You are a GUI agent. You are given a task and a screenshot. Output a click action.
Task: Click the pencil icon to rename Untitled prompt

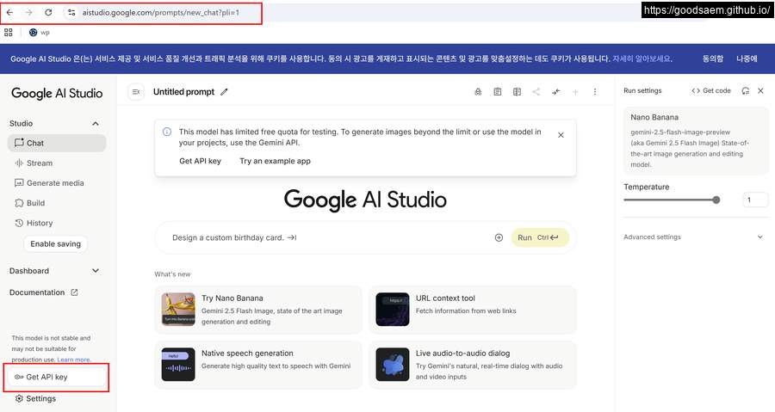[225, 92]
